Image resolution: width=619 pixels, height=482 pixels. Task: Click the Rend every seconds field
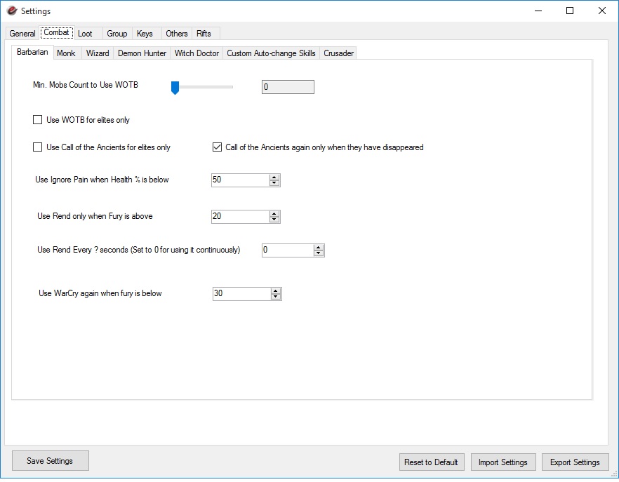point(288,250)
